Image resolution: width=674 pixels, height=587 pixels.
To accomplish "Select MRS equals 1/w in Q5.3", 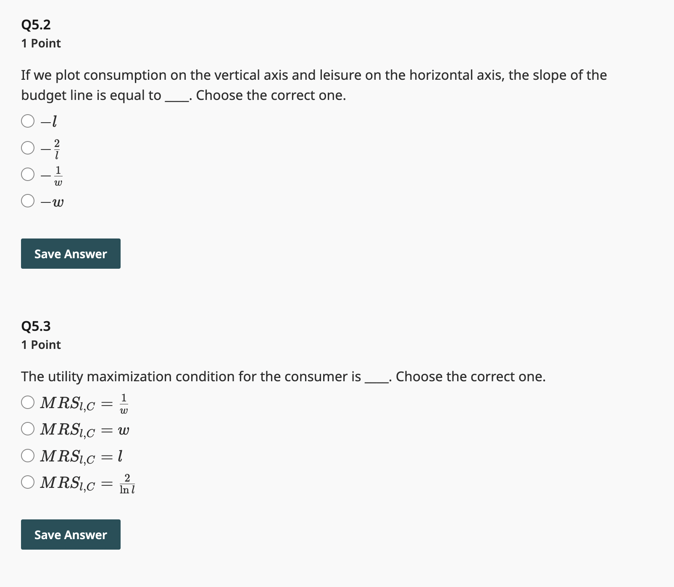I will click(x=28, y=402).
